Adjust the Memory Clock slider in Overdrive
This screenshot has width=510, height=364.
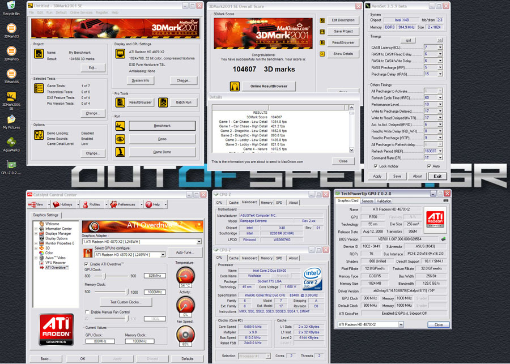[x=127, y=292]
